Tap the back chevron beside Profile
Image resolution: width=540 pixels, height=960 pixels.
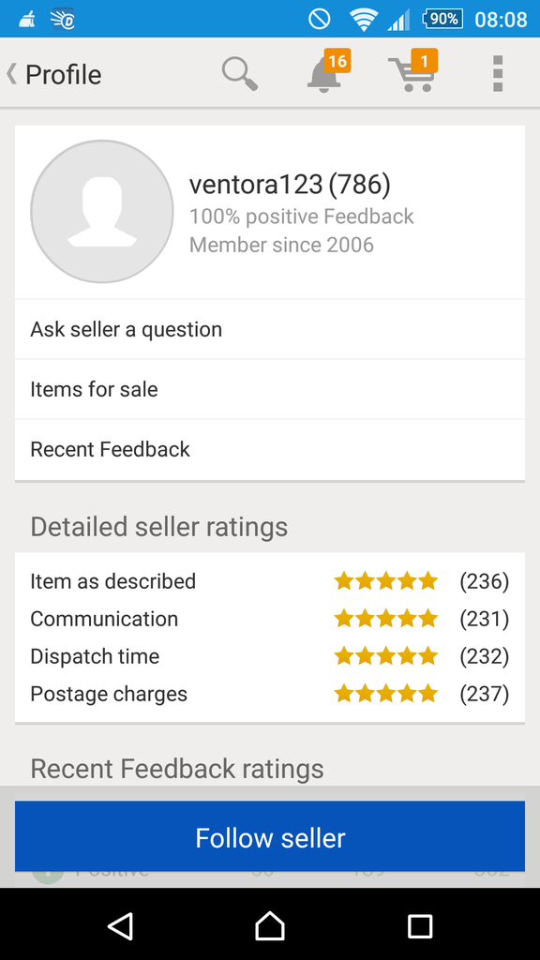11,74
